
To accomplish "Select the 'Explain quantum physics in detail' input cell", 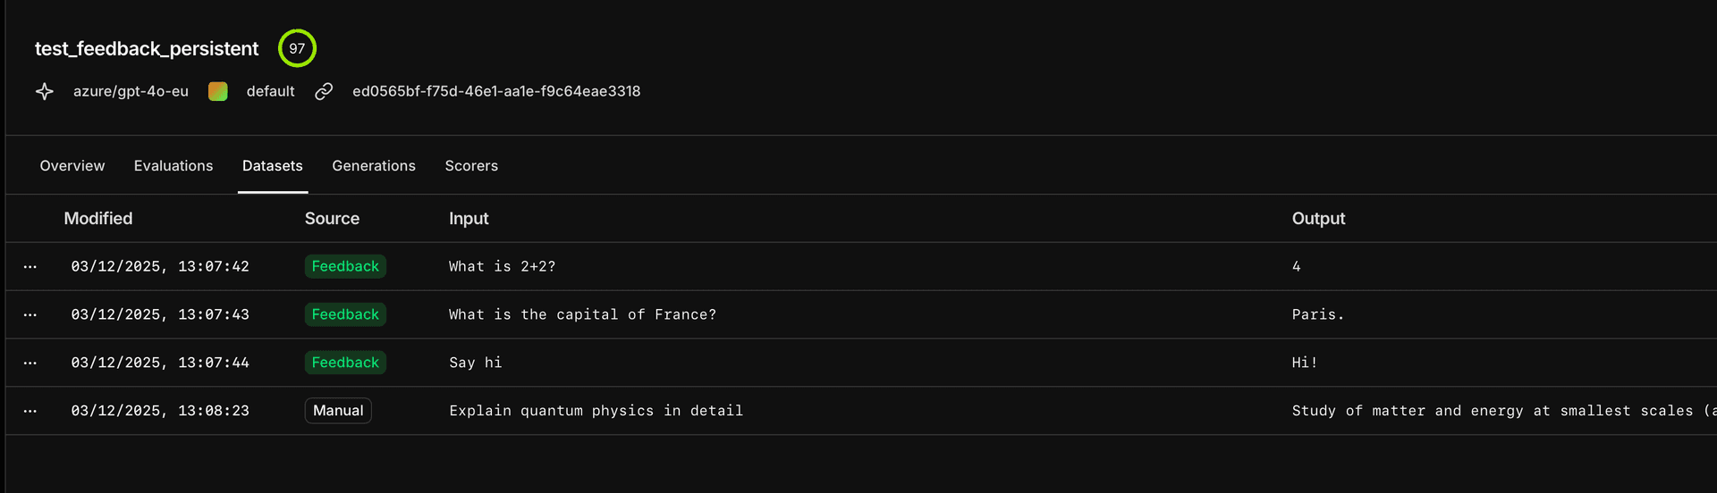I will [596, 411].
